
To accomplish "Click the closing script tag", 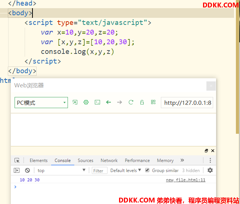I will click(x=43, y=61).
